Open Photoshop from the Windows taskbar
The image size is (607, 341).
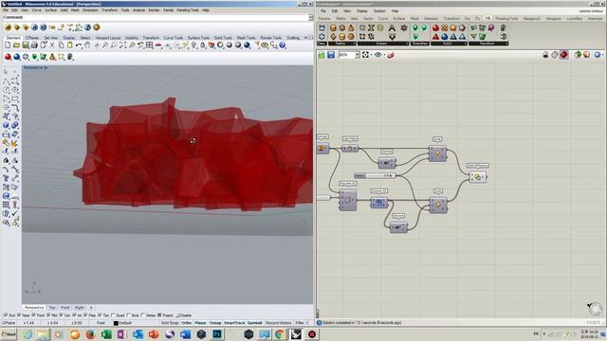[217, 334]
